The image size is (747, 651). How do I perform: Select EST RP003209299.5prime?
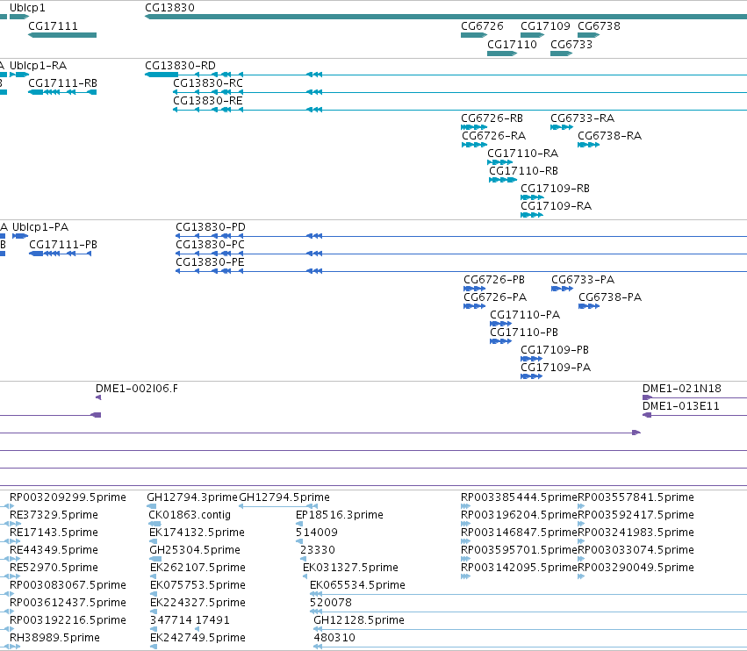pos(68,497)
